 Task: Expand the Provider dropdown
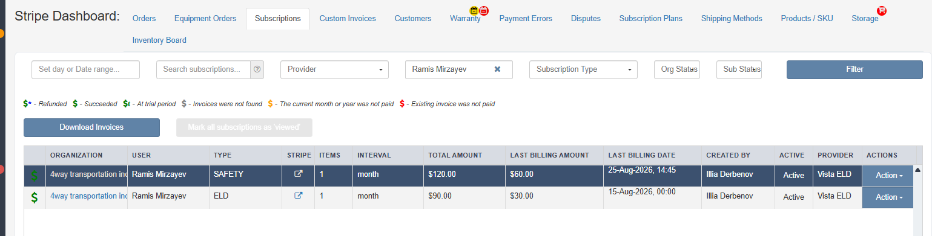tap(335, 69)
